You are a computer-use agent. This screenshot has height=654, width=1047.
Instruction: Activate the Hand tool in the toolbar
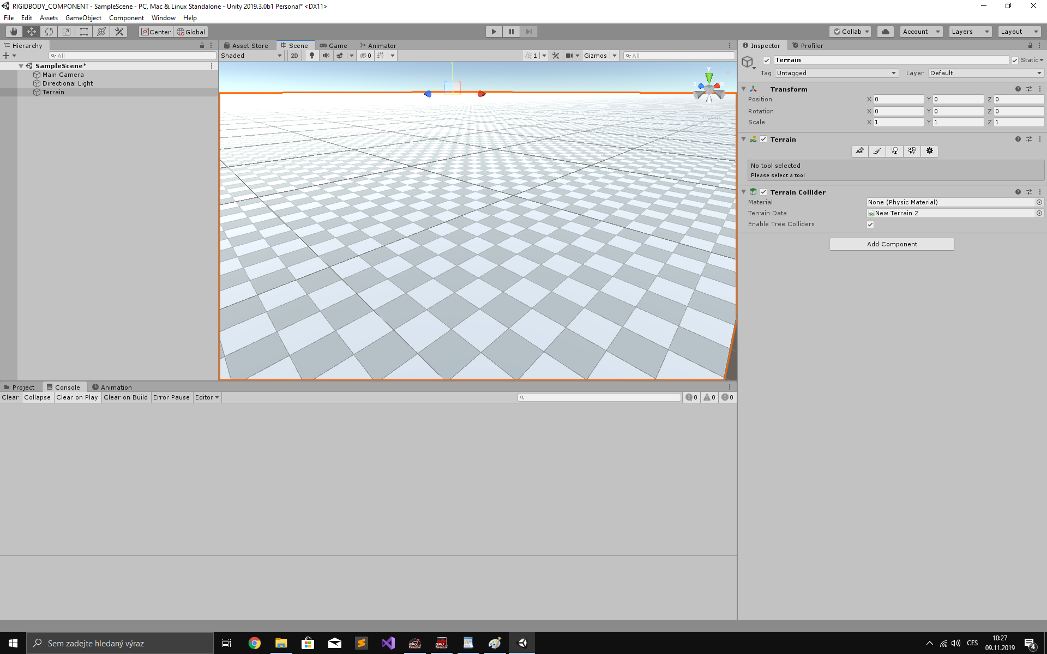point(13,31)
